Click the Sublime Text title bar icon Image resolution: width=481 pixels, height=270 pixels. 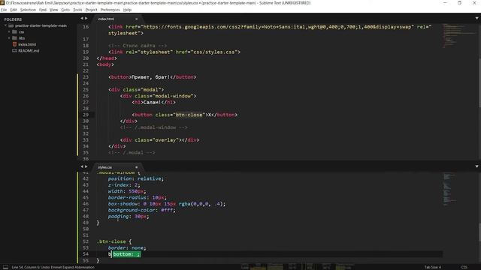[2, 3]
